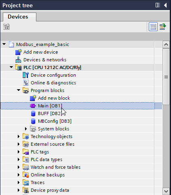Toggle the details view button in toolbar
Viewport: 171px width, 195px height.
click(153, 27)
